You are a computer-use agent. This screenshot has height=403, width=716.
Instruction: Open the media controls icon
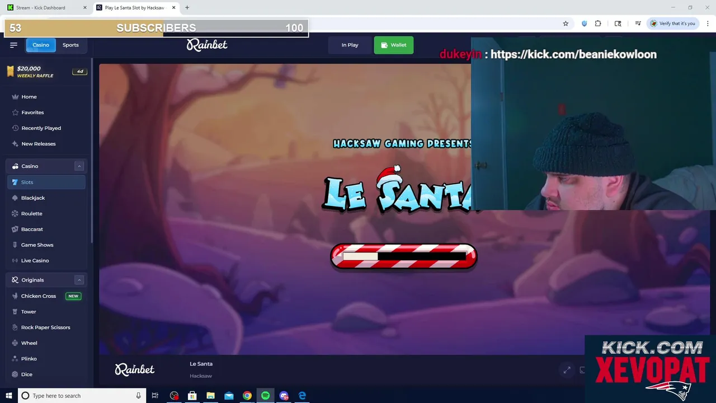[638, 24]
